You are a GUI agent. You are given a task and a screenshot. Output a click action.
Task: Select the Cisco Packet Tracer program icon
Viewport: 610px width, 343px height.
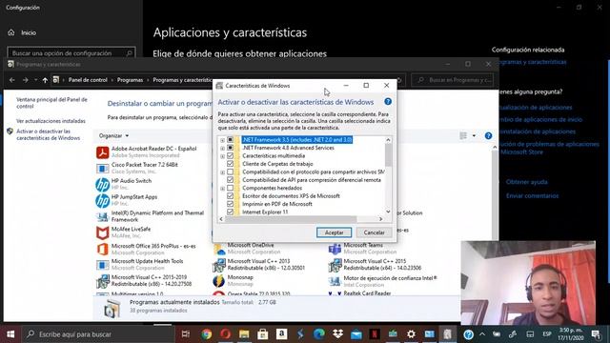coord(102,169)
